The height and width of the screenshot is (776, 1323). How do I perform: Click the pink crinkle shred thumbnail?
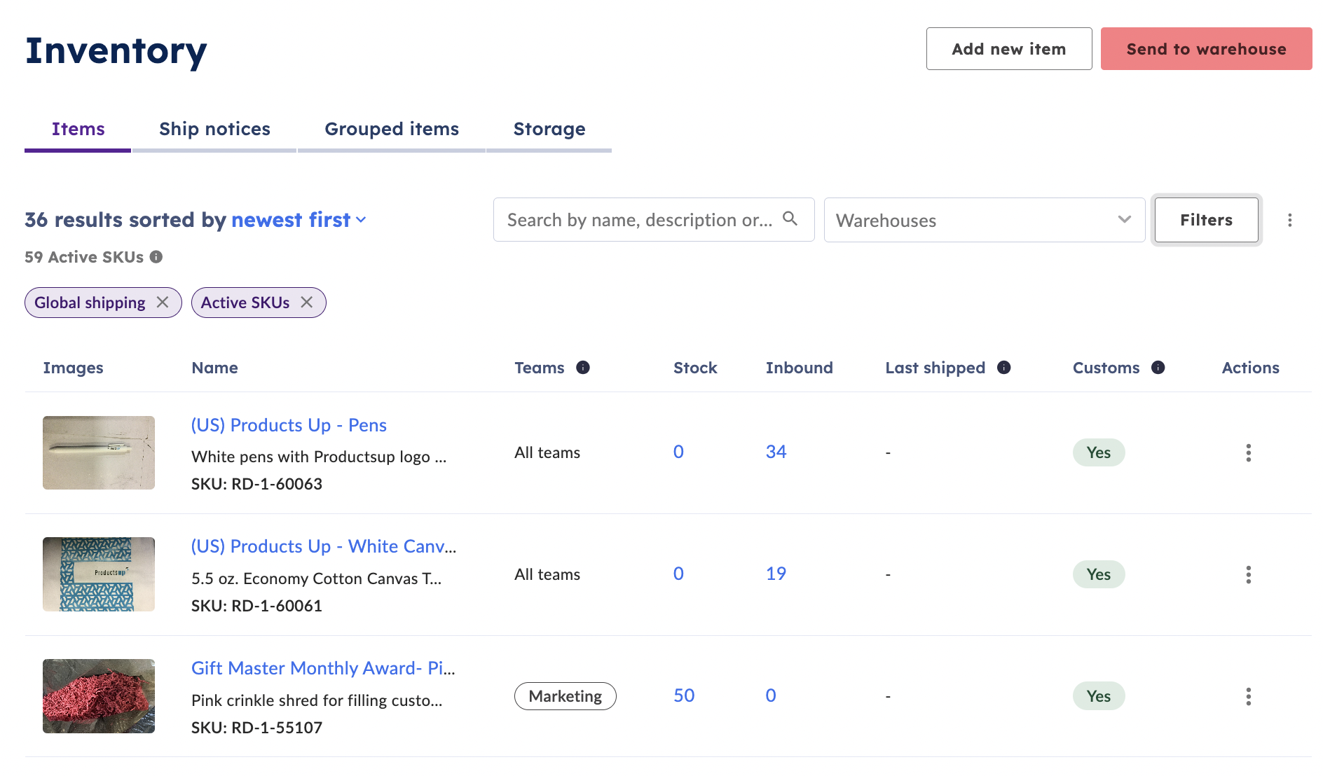99,696
